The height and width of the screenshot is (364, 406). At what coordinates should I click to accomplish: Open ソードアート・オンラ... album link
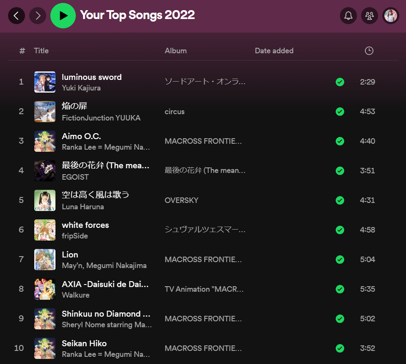205,82
